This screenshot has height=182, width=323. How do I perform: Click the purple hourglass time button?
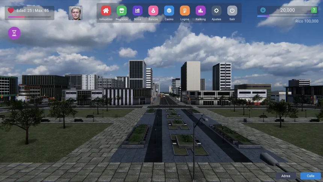pos(14,33)
